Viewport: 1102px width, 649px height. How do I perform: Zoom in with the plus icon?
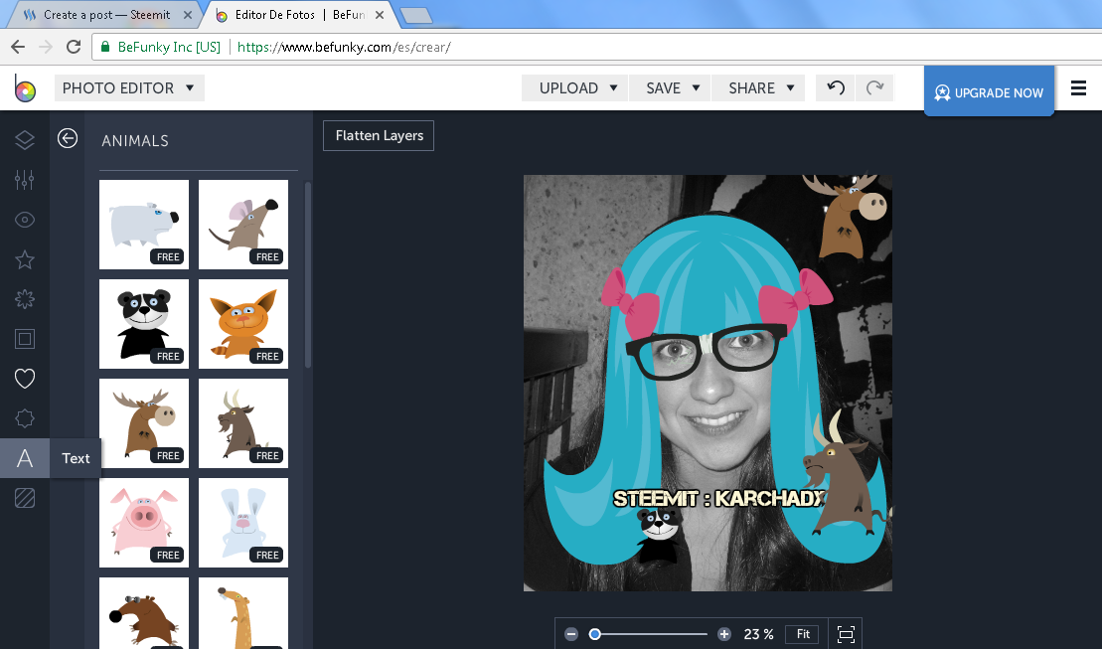coord(724,634)
